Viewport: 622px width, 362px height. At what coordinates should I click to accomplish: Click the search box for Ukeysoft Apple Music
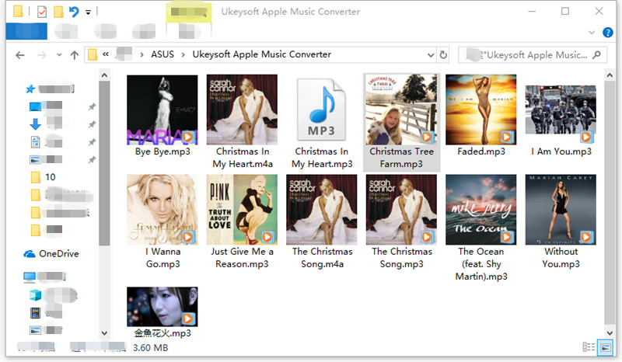(x=533, y=54)
